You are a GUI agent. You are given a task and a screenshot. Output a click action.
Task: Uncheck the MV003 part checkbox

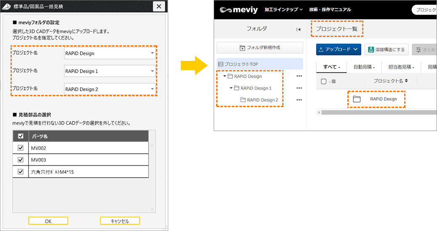tap(21, 160)
